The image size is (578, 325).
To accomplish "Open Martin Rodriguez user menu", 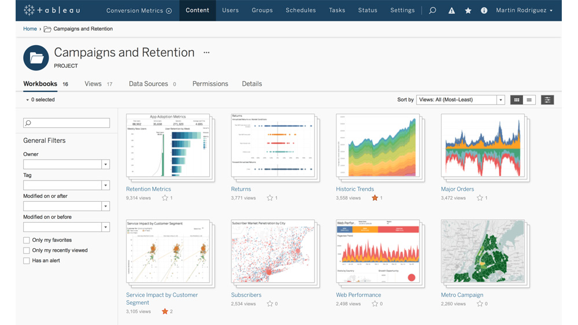I will pyautogui.click(x=524, y=10).
